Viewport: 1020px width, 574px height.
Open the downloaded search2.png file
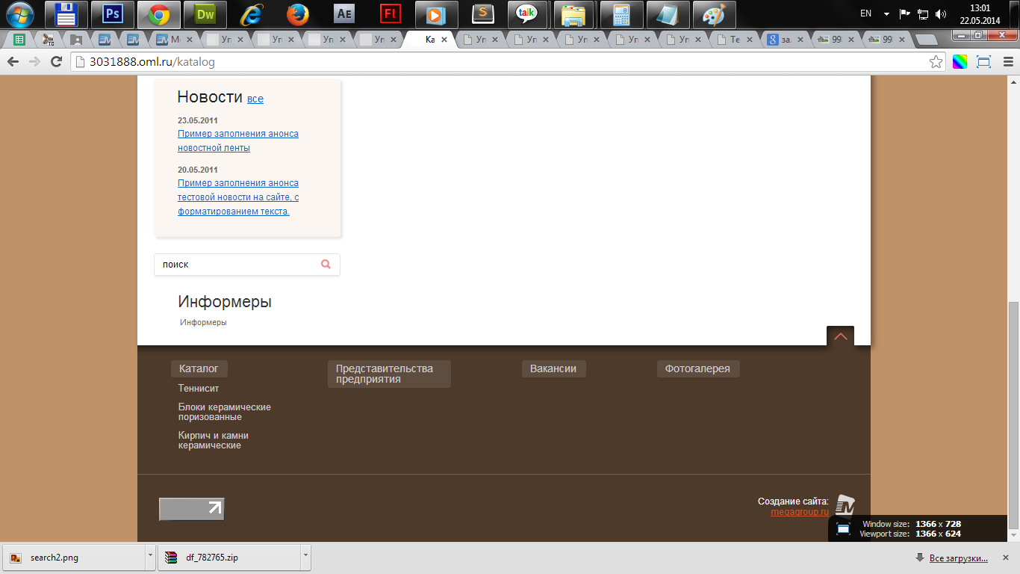[73, 557]
